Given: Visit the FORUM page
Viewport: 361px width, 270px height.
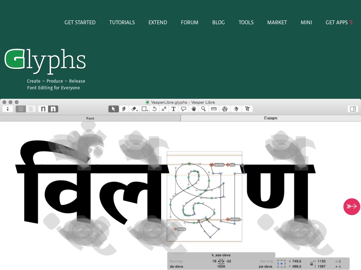Looking at the screenshot, I should [189, 22].
